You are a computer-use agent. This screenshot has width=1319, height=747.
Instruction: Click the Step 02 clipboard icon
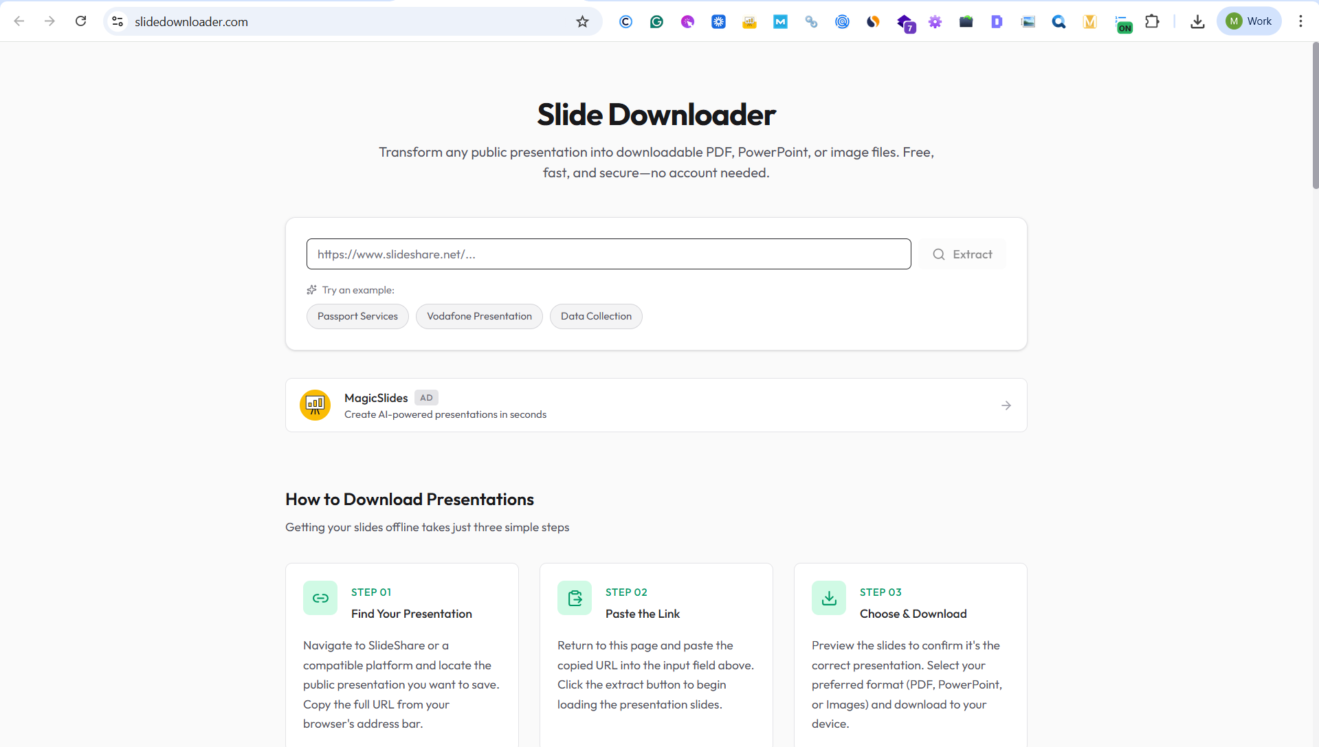tap(575, 598)
